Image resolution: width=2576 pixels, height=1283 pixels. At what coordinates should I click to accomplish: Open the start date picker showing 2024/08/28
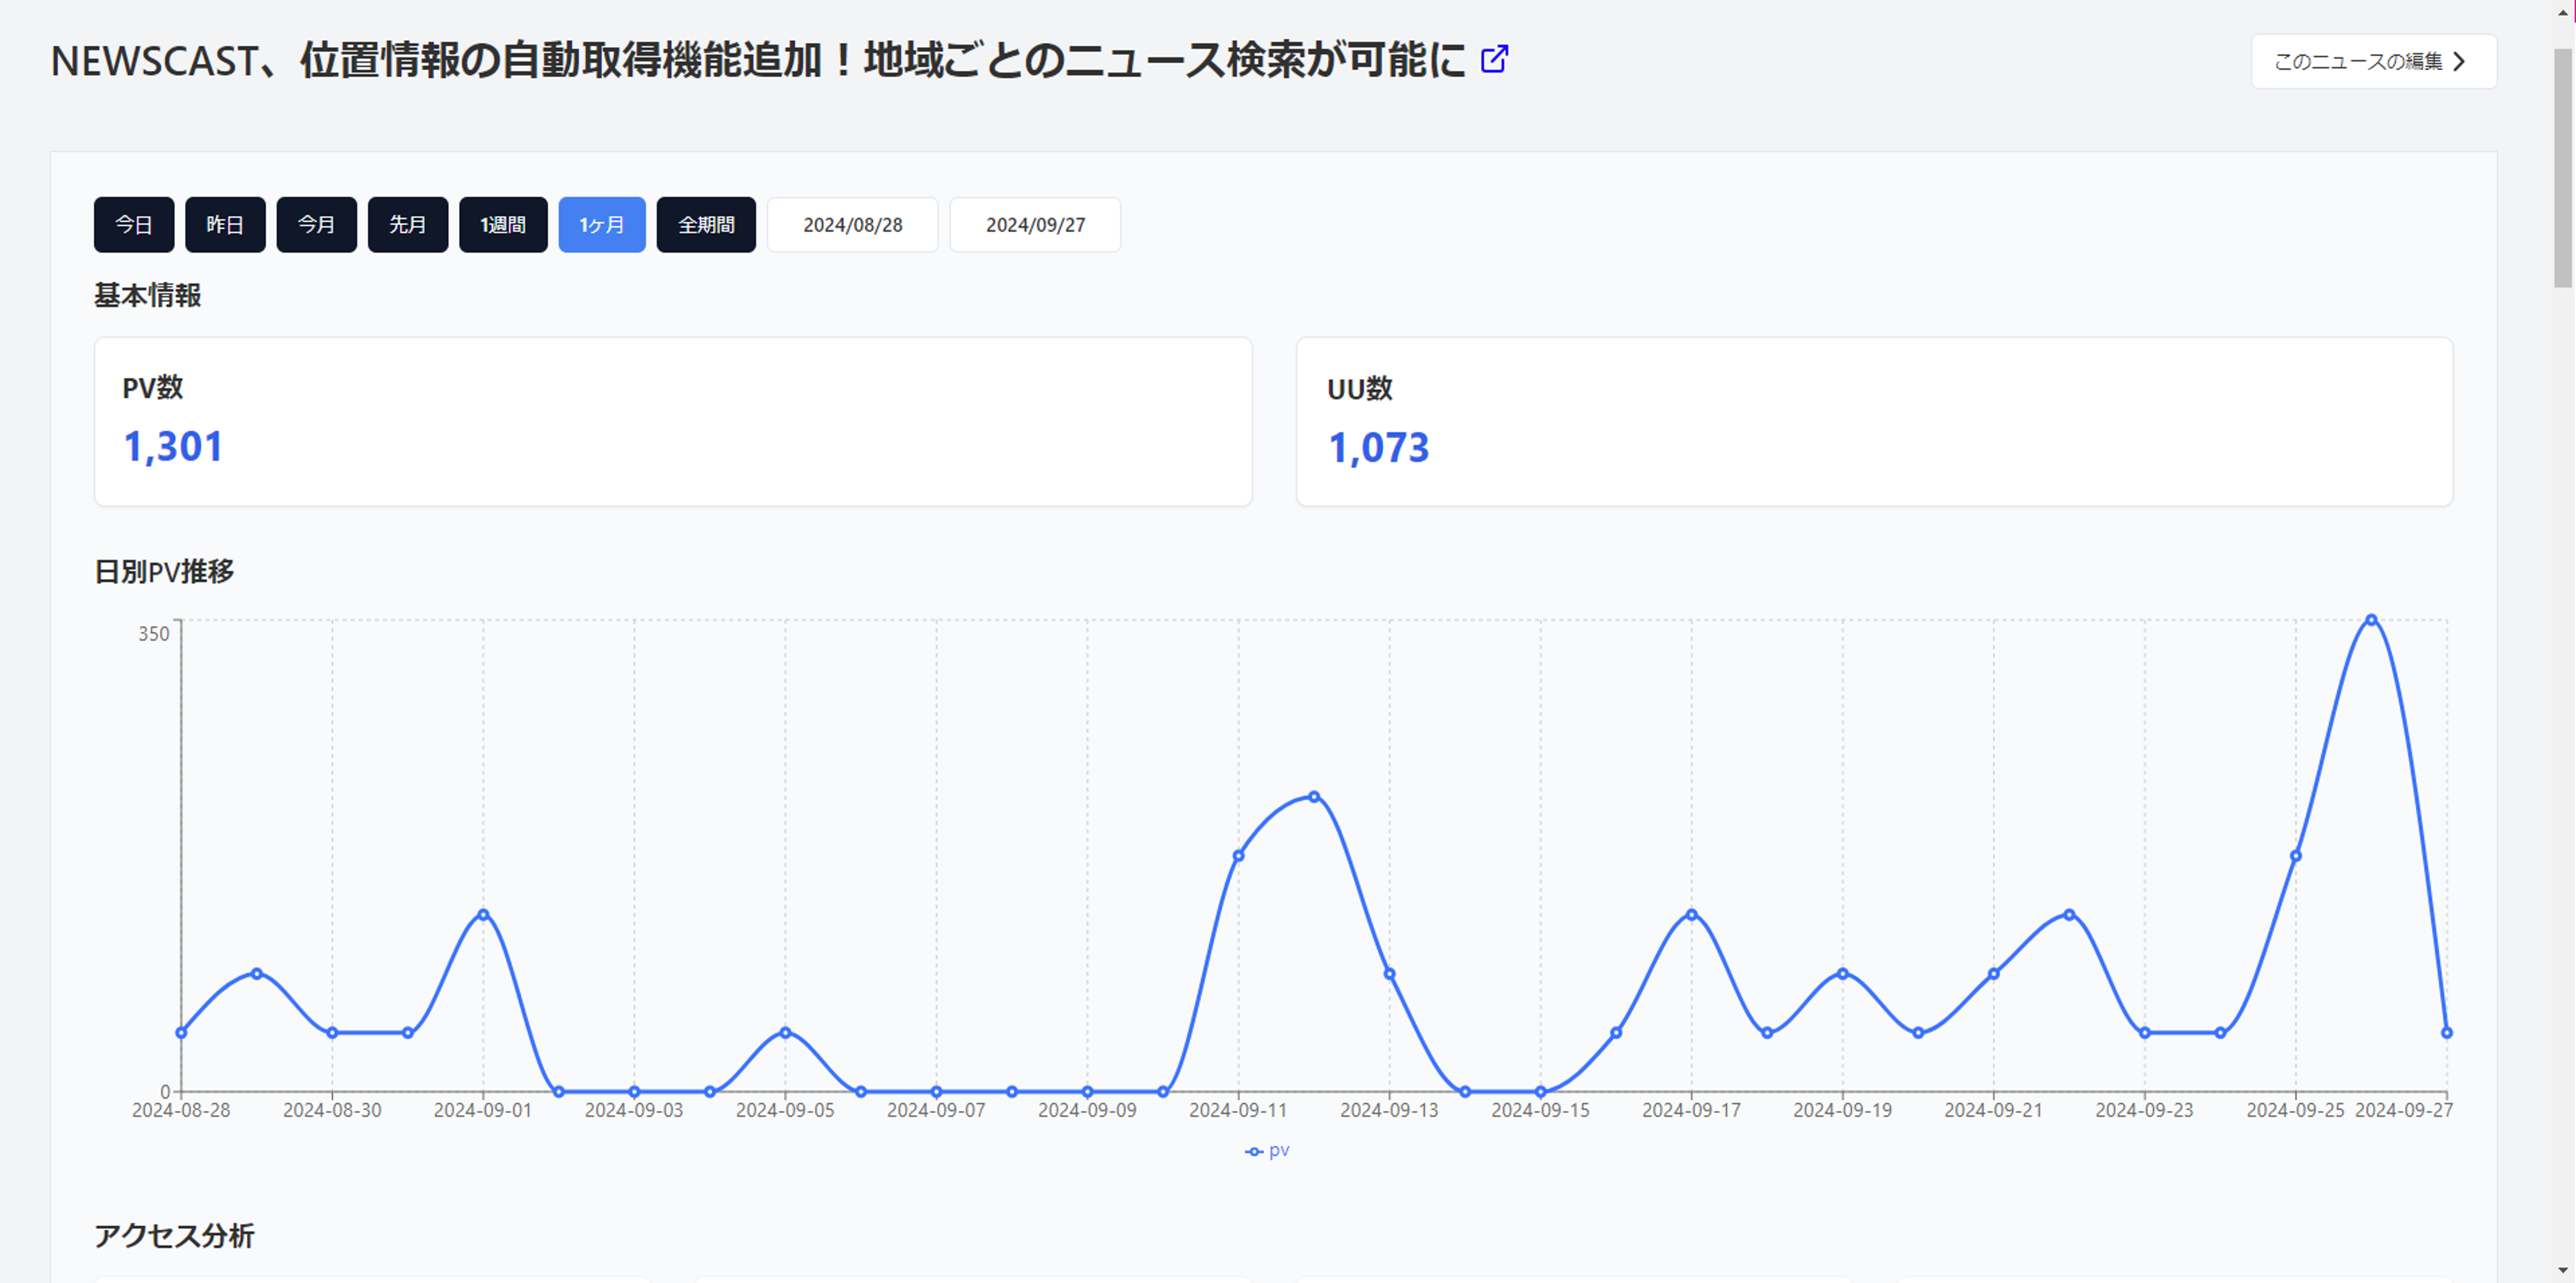(852, 224)
